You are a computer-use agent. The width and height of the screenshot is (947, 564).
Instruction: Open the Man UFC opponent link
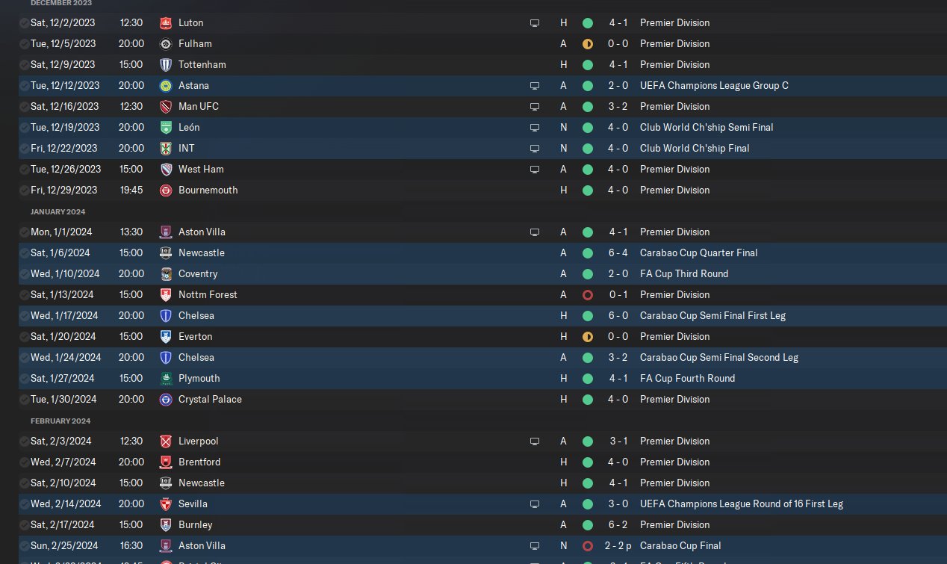point(199,107)
